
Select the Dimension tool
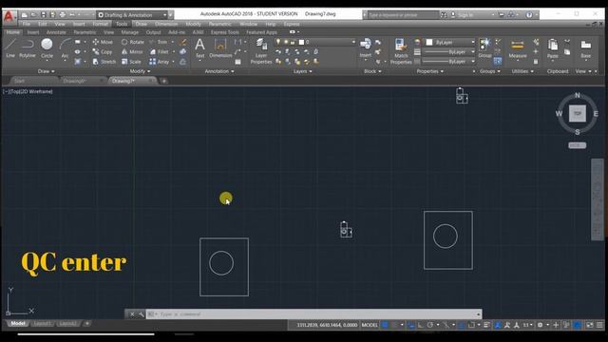[220, 47]
